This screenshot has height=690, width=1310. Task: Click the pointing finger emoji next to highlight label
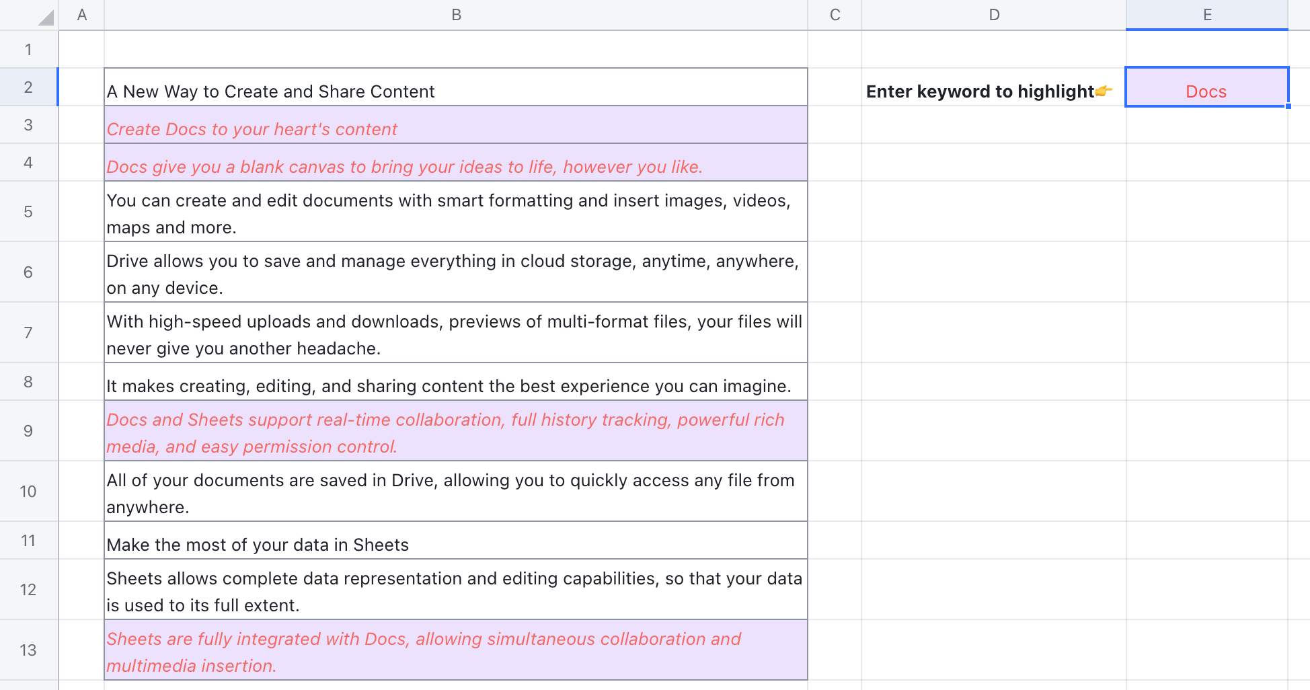1104,91
